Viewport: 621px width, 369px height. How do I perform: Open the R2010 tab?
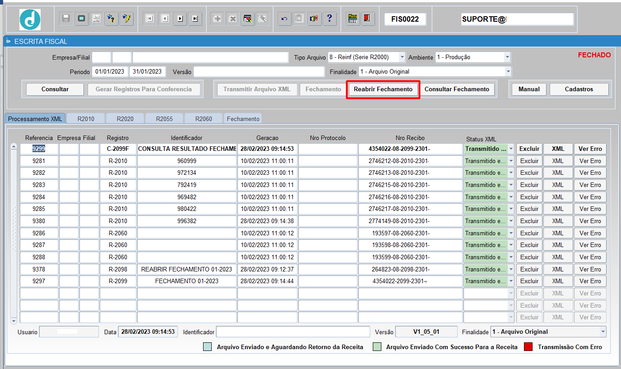[x=86, y=119]
